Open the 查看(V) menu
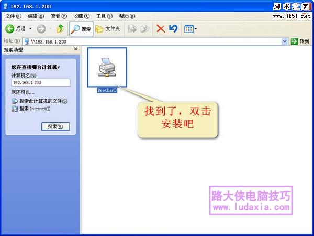 coord(59,16)
